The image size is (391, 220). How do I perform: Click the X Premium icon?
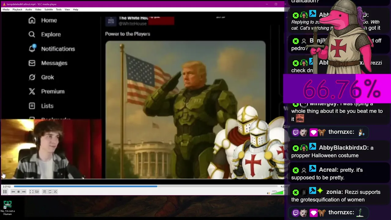(x=32, y=91)
